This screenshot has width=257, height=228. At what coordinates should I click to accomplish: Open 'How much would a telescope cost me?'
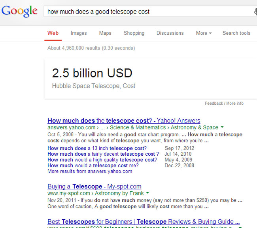93,166
